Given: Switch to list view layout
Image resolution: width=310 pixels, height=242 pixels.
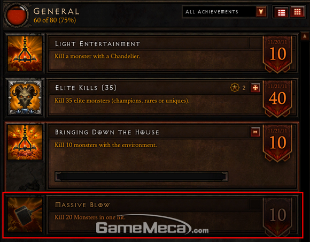Looking at the screenshot, I should tap(281, 12).
